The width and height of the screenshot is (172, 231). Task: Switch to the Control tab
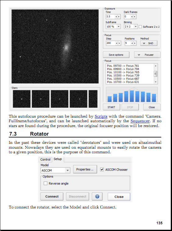click(x=45, y=159)
